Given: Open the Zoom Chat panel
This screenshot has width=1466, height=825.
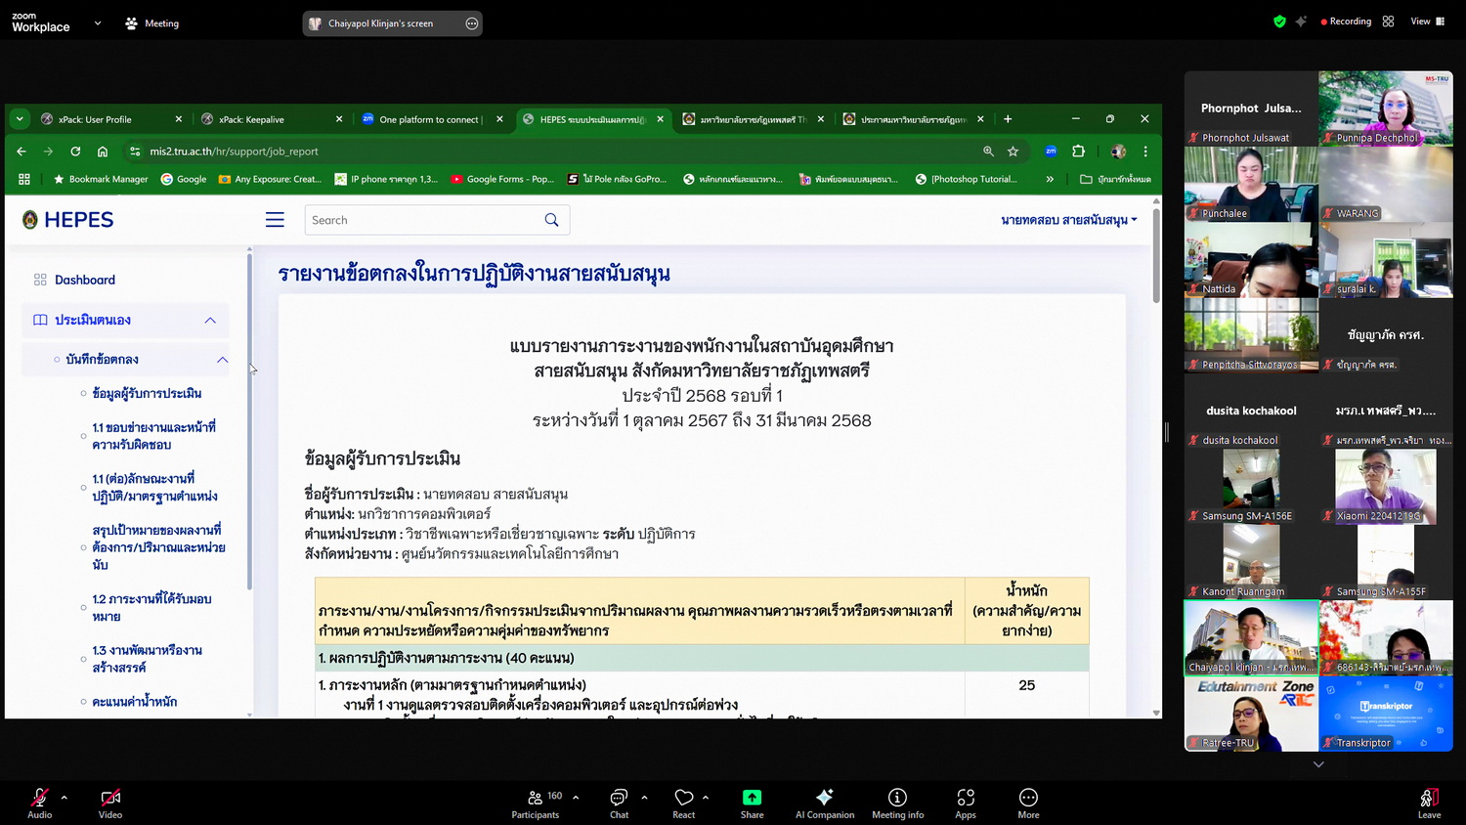Looking at the screenshot, I should [619, 801].
